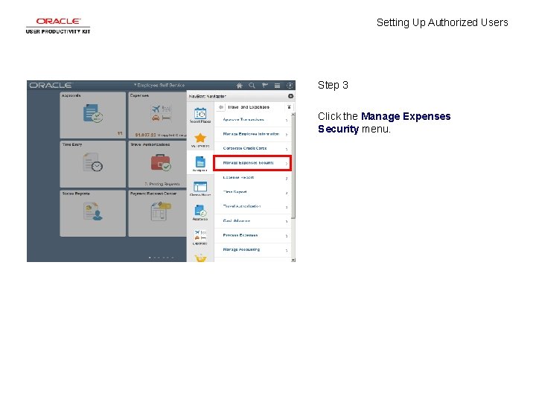Image resolution: width=536 pixels, height=402 pixels.
Task: Open the Corporate Credit Cards menu
Action: [x=252, y=149]
